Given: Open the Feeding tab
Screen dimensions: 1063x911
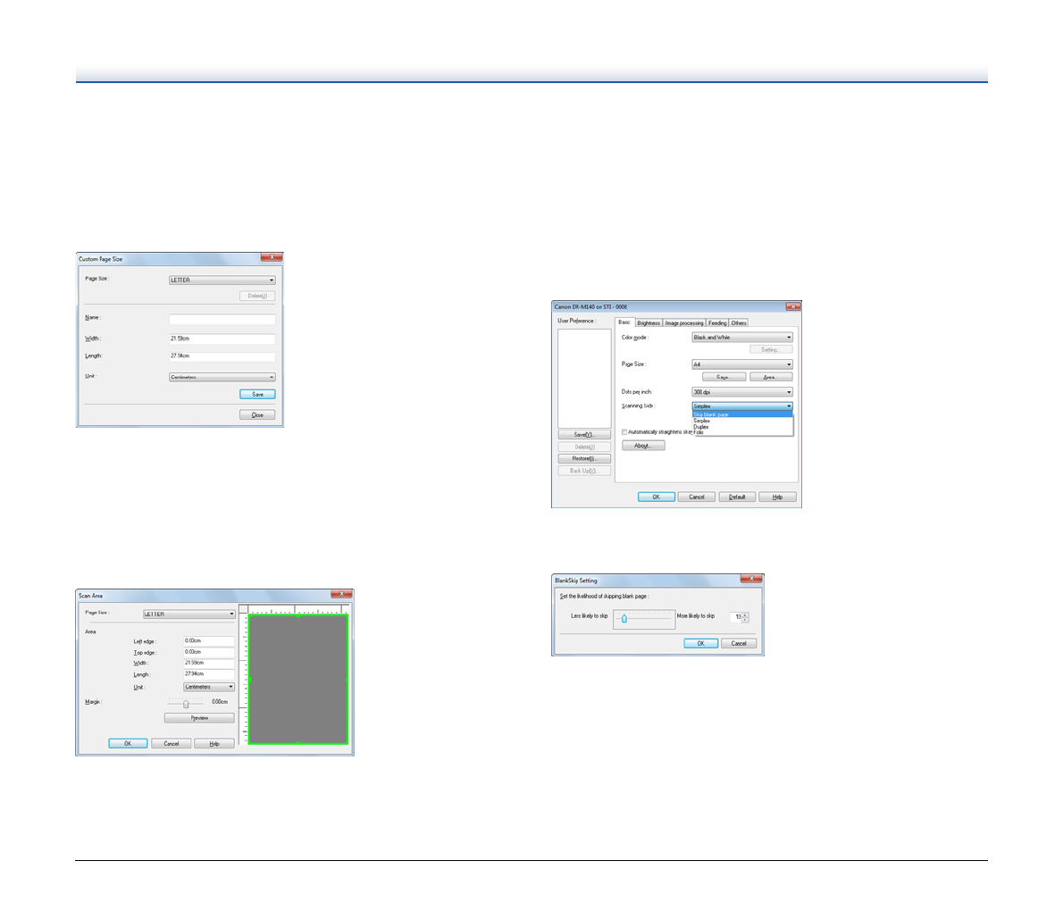Looking at the screenshot, I should click(x=717, y=322).
